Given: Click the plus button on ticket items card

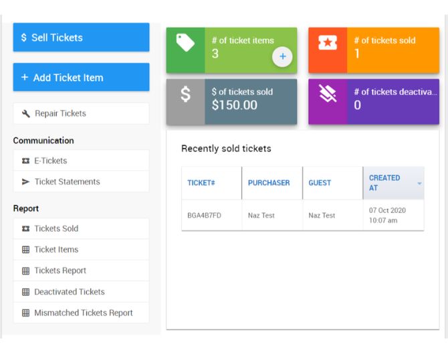Looking at the screenshot, I should point(282,58).
